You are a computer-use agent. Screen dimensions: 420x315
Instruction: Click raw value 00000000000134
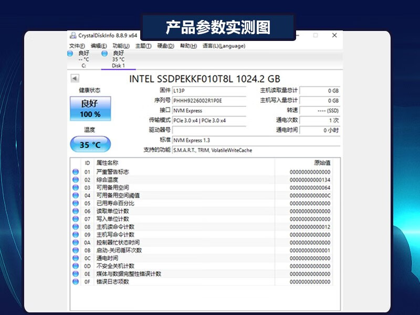(x=310, y=180)
